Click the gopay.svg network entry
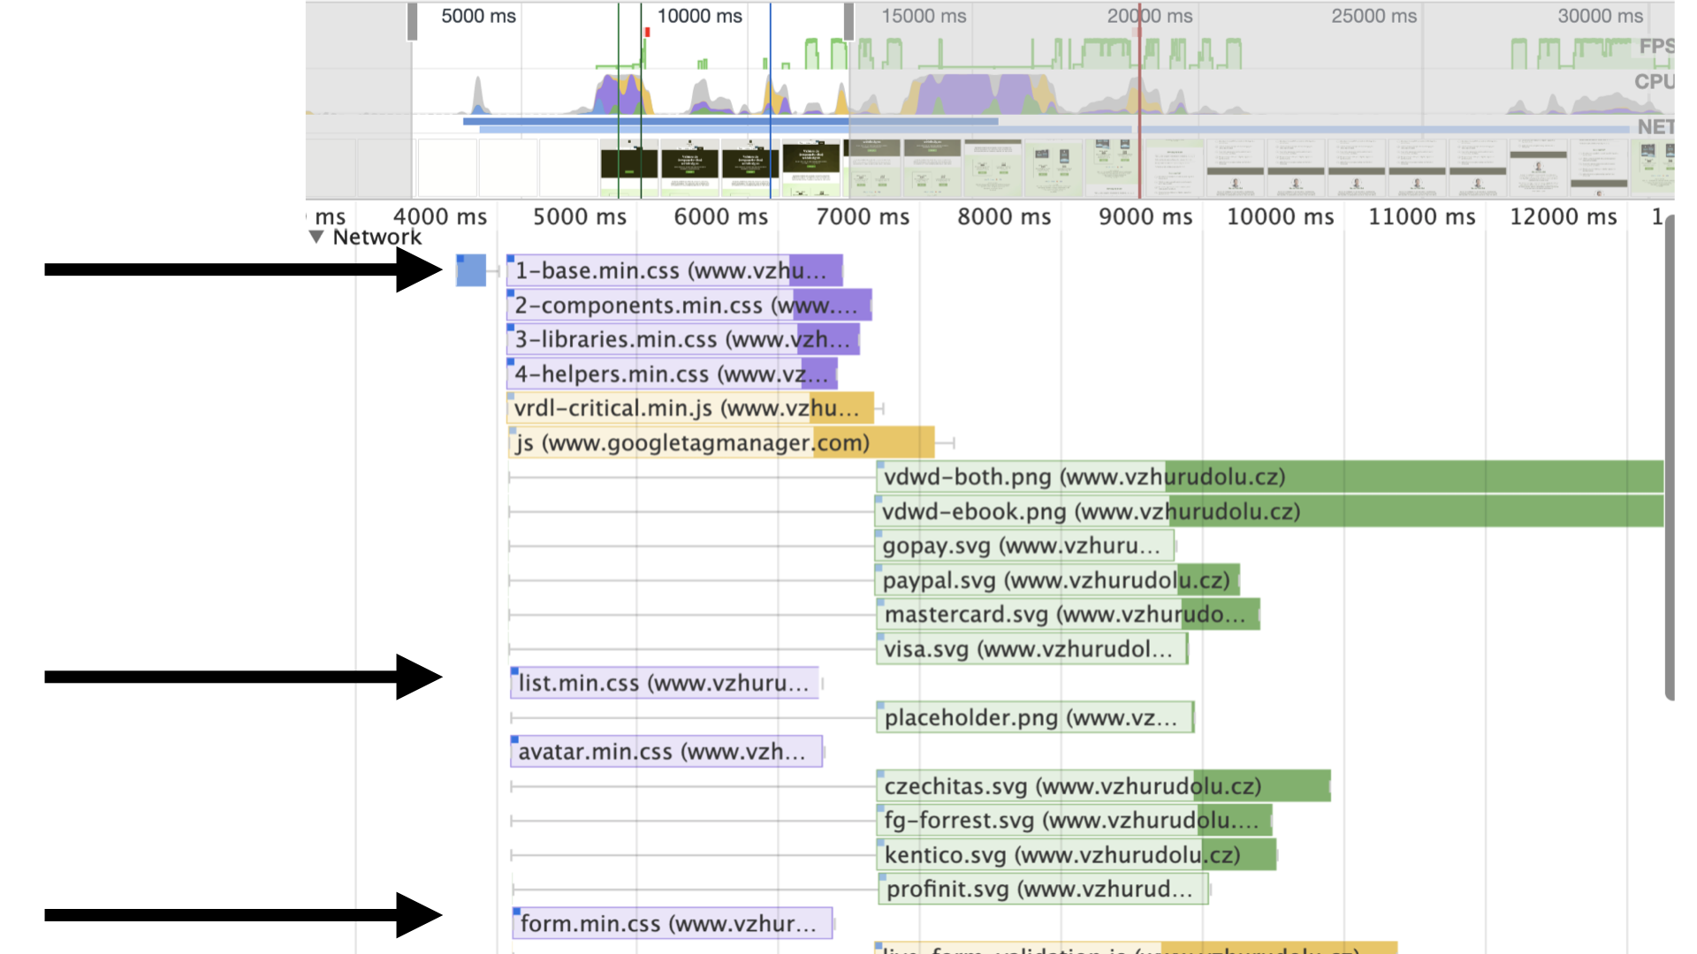Viewport: 1697px width, 954px height. pos(1024,546)
